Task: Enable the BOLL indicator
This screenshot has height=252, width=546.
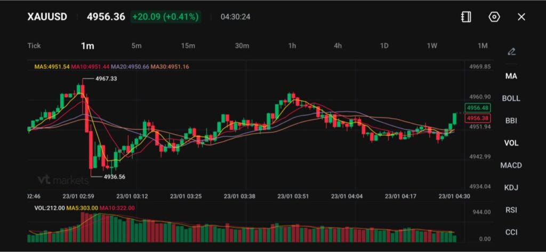Action: (x=511, y=98)
